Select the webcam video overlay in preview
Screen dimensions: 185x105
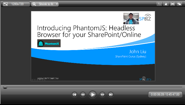click(131, 18)
